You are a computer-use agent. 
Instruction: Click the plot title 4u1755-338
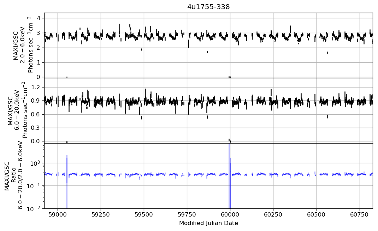point(208,7)
